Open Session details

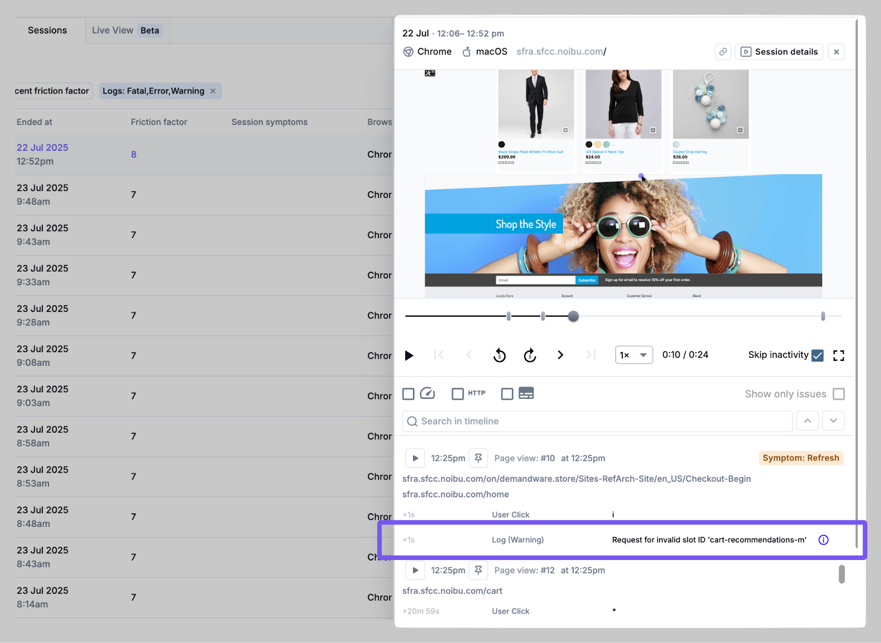tap(779, 52)
